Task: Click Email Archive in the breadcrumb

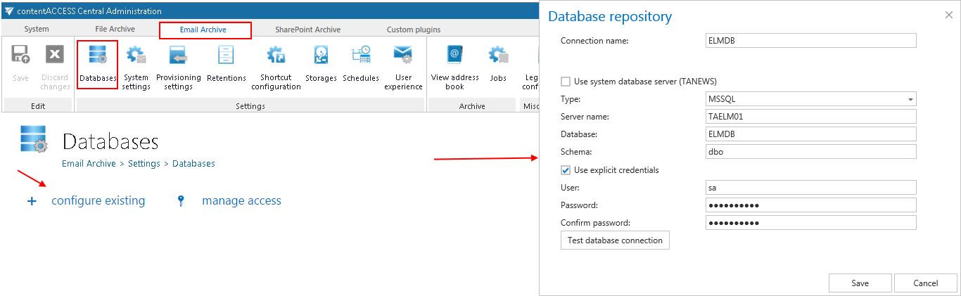Action: click(x=89, y=163)
